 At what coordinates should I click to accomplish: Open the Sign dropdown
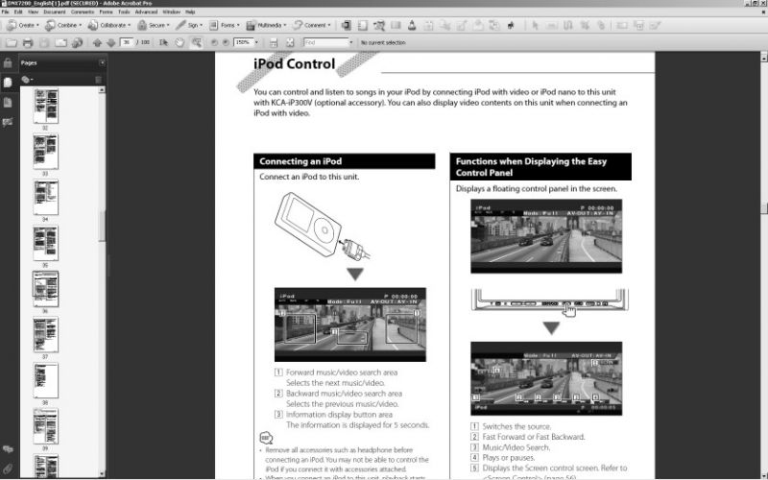click(188, 25)
